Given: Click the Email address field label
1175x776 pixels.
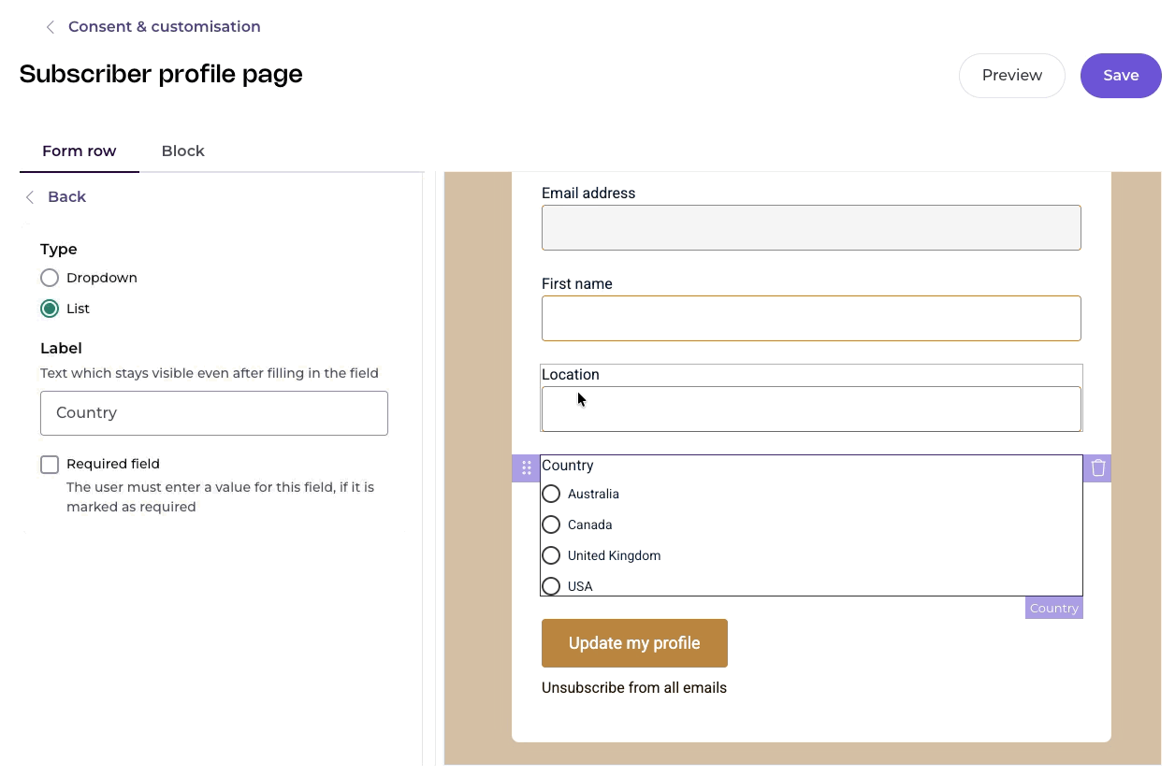Looking at the screenshot, I should (588, 194).
